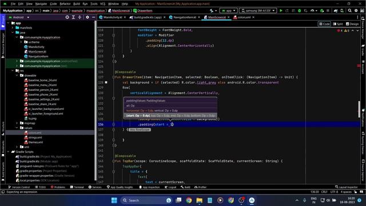This screenshot has height=206, width=366.
Task: Open App Inspection tool window
Action: pos(149,187)
